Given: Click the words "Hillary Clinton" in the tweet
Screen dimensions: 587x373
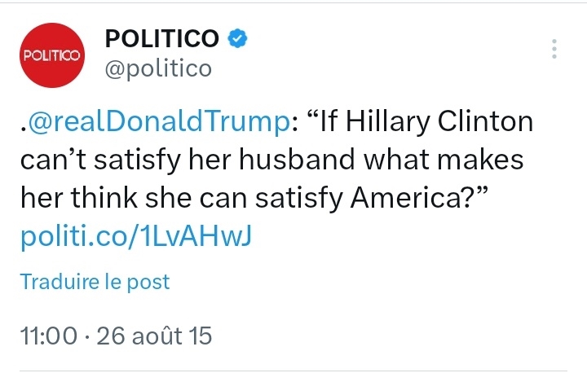Looking at the screenshot, I should pos(437,124).
